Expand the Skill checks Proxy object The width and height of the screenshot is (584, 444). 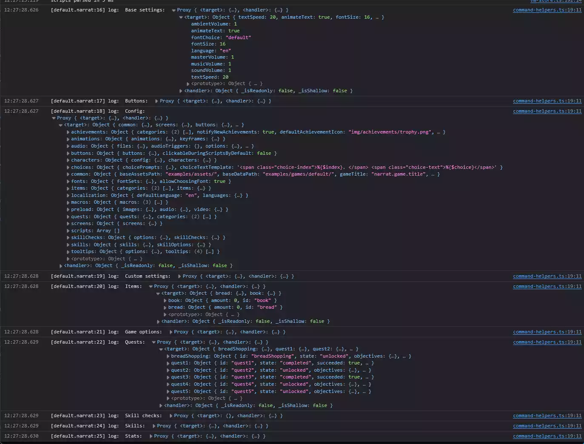pos(170,416)
